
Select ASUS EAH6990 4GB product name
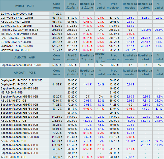pyautogui.click(x=13, y=157)
